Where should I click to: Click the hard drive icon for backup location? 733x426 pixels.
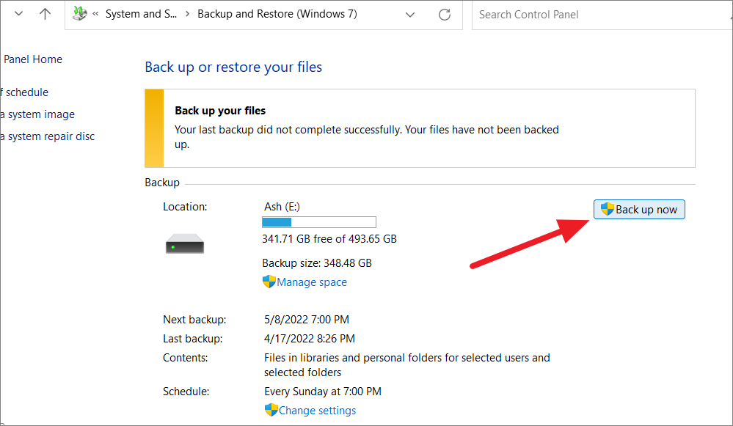click(x=184, y=243)
